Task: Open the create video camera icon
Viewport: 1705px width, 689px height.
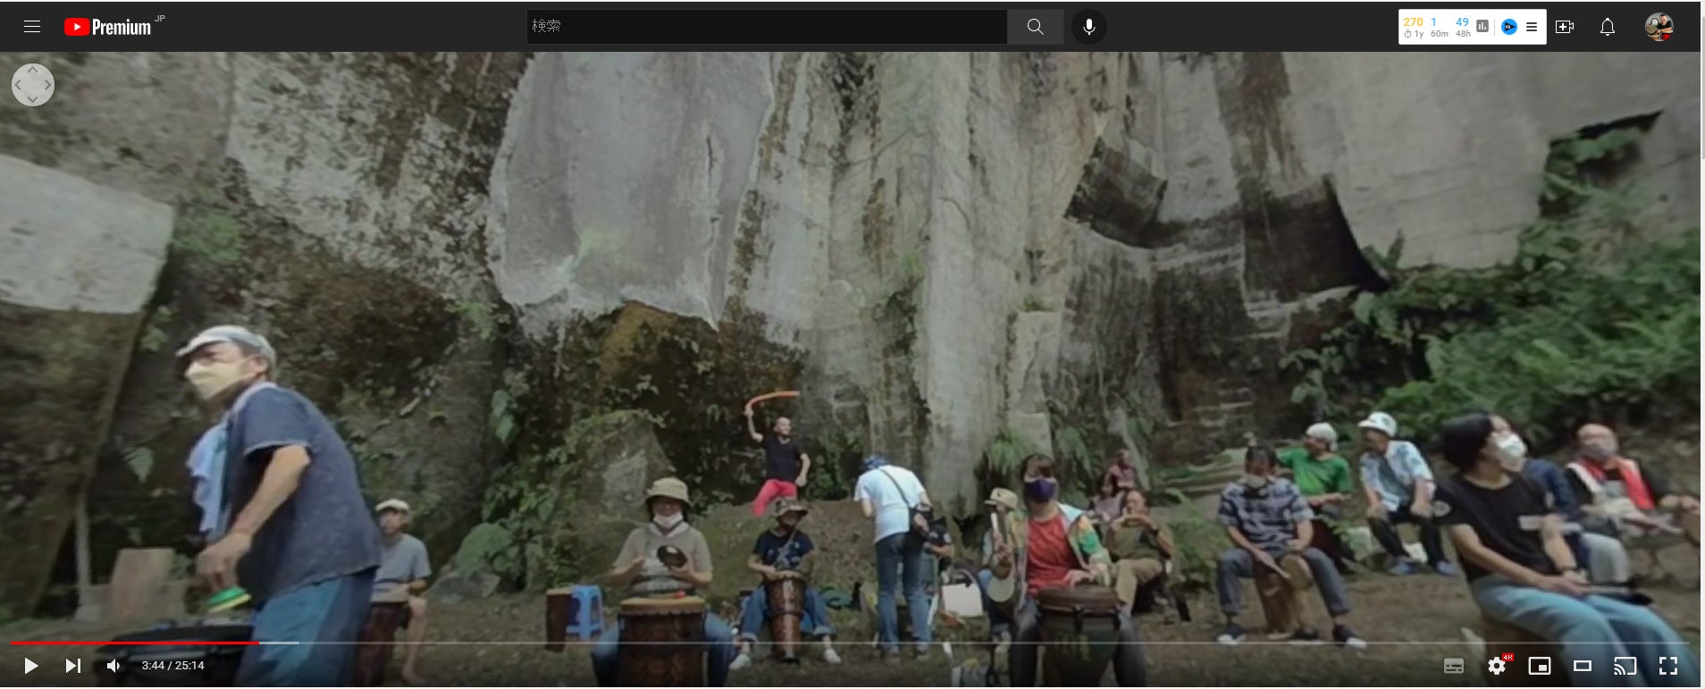Action: 1565,27
